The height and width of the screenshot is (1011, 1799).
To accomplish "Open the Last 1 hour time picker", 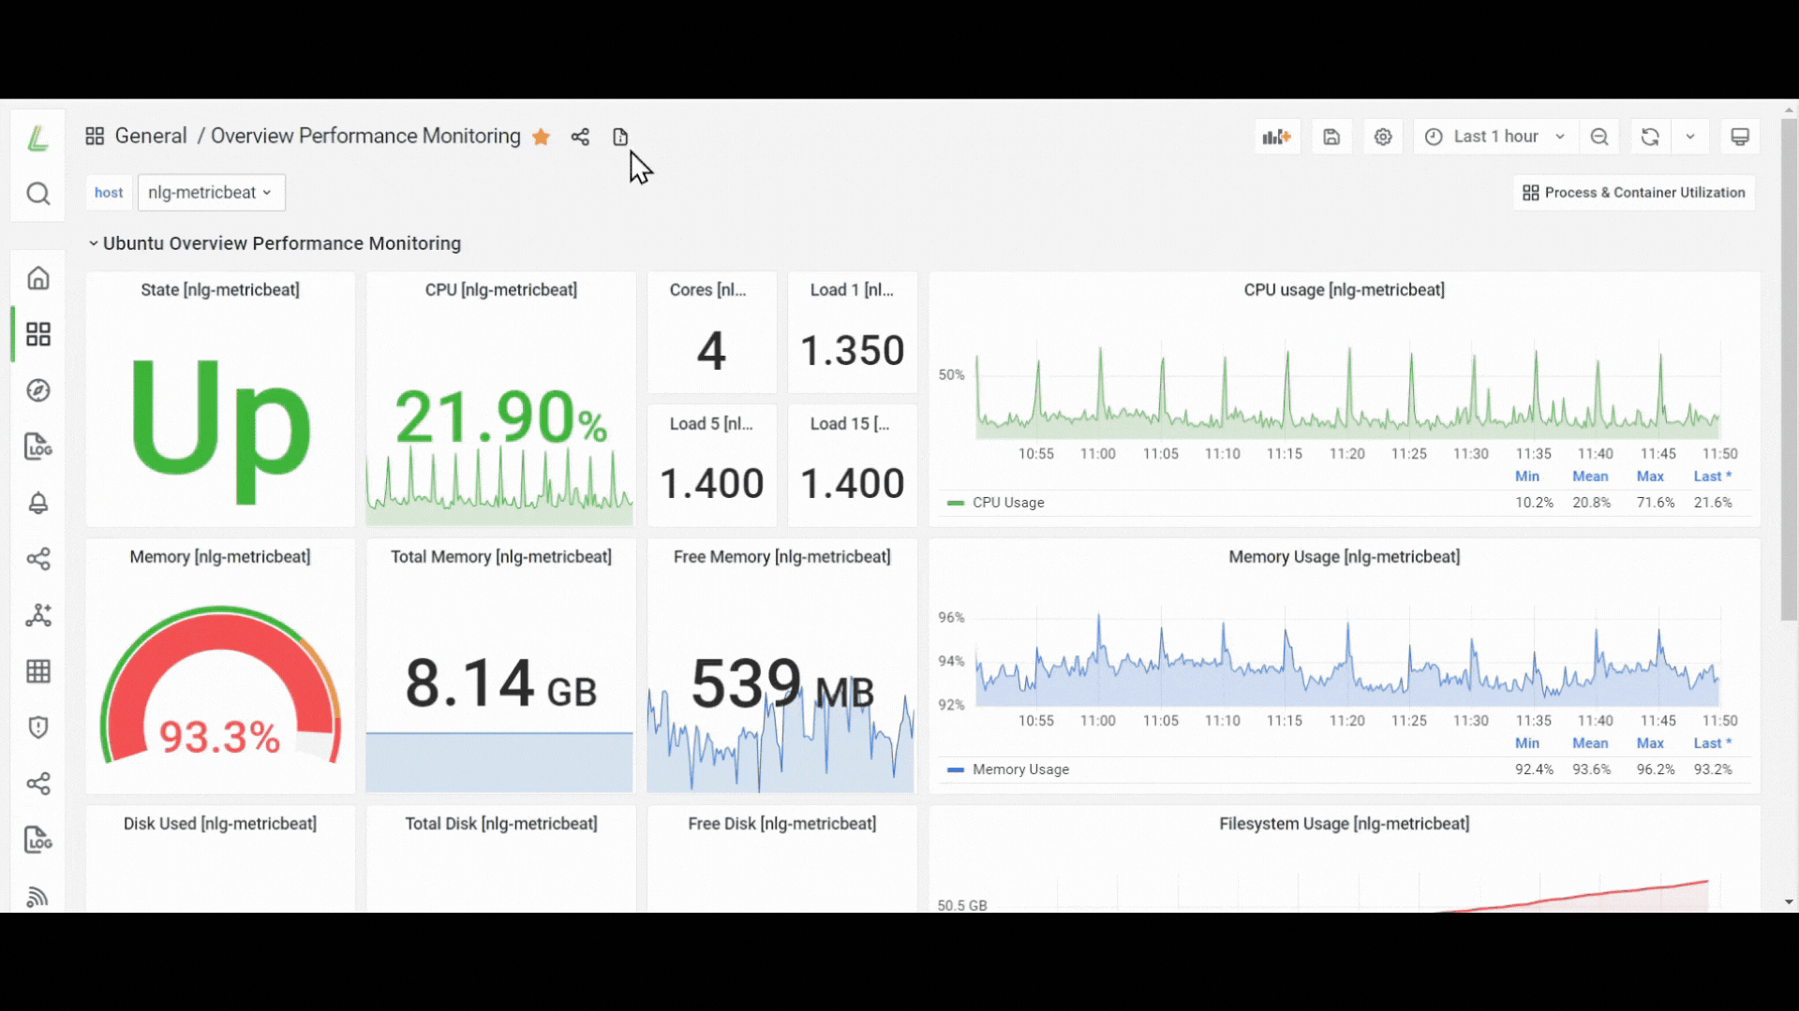I will [1496, 137].
